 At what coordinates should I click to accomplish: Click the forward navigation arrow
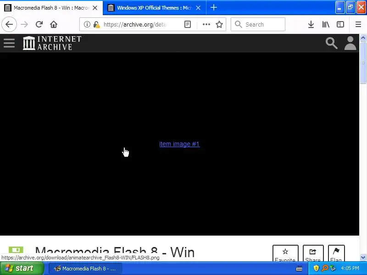coord(24,24)
